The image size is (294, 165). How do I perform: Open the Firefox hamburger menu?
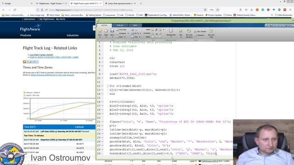click(290, 10)
